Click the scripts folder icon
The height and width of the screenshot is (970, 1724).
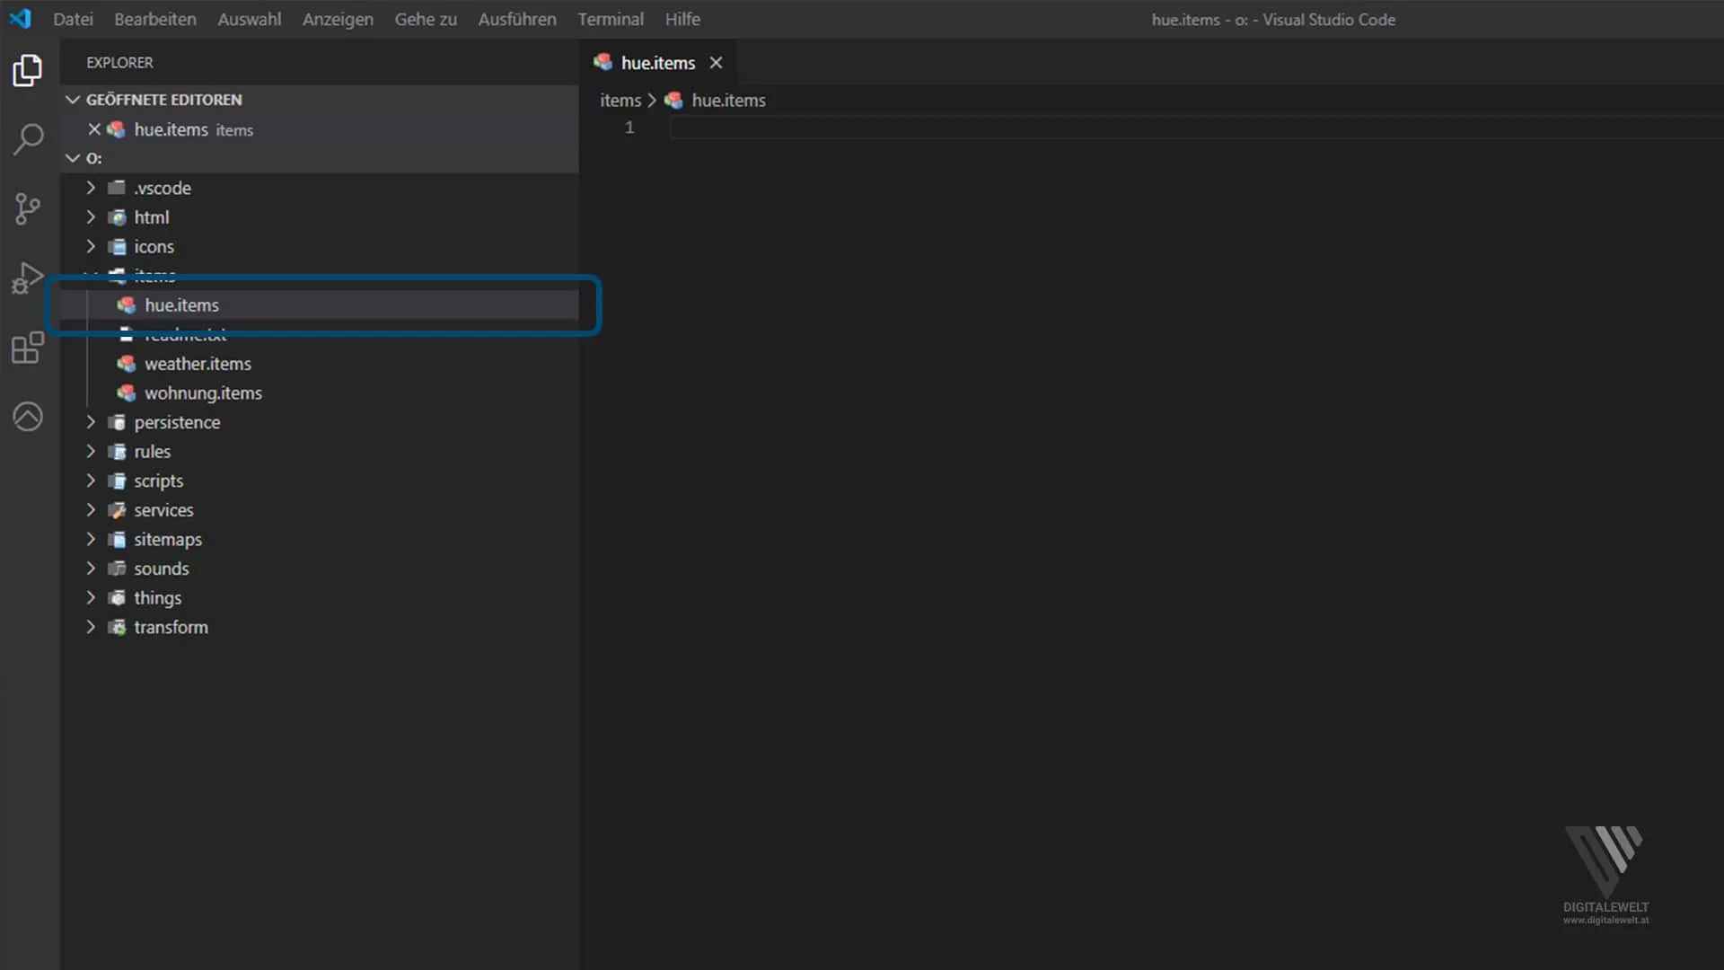[117, 481]
